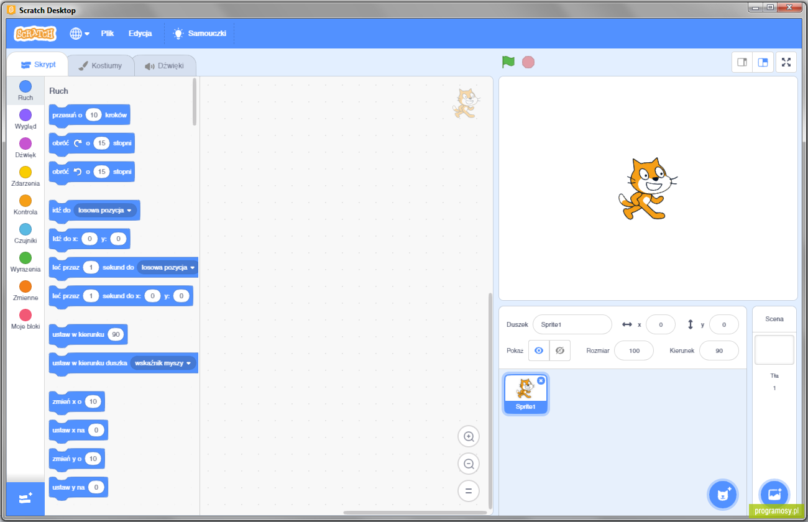This screenshot has height=522, width=808.
Task: Select the Zdarzenia block category
Action: tap(25, 176)
